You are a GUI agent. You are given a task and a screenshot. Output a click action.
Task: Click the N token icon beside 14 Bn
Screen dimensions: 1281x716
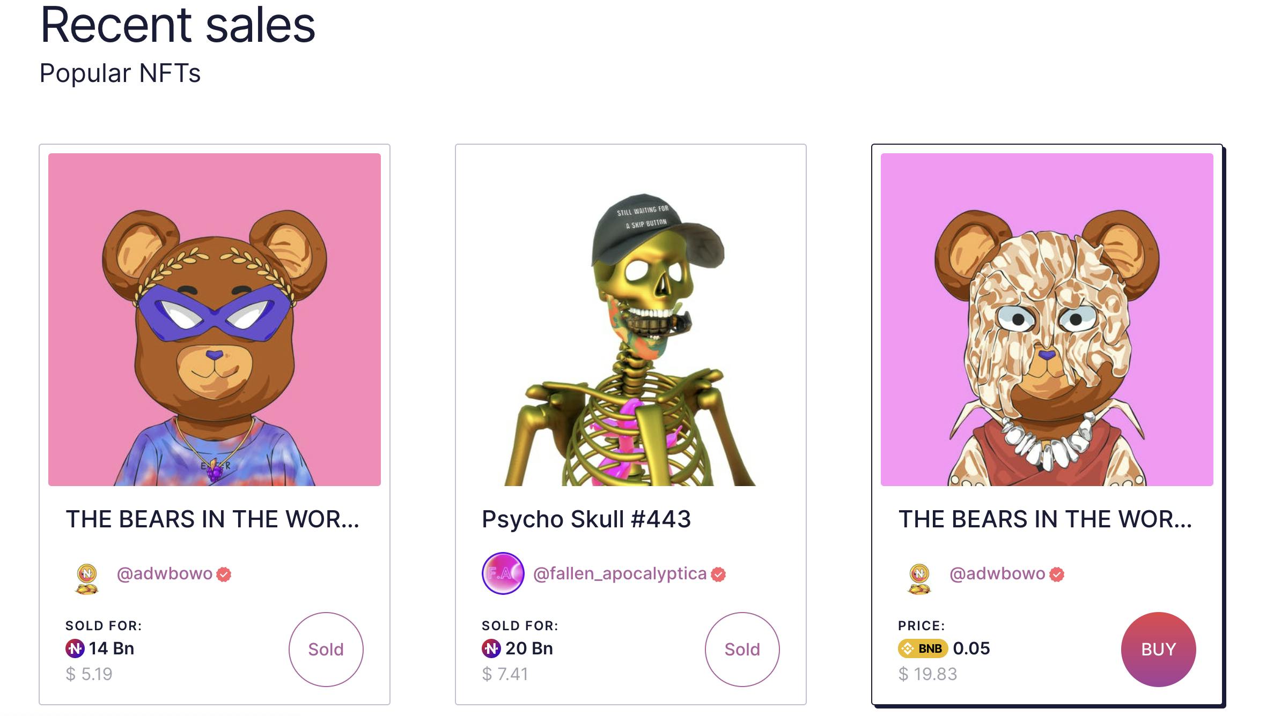[75, 648]
